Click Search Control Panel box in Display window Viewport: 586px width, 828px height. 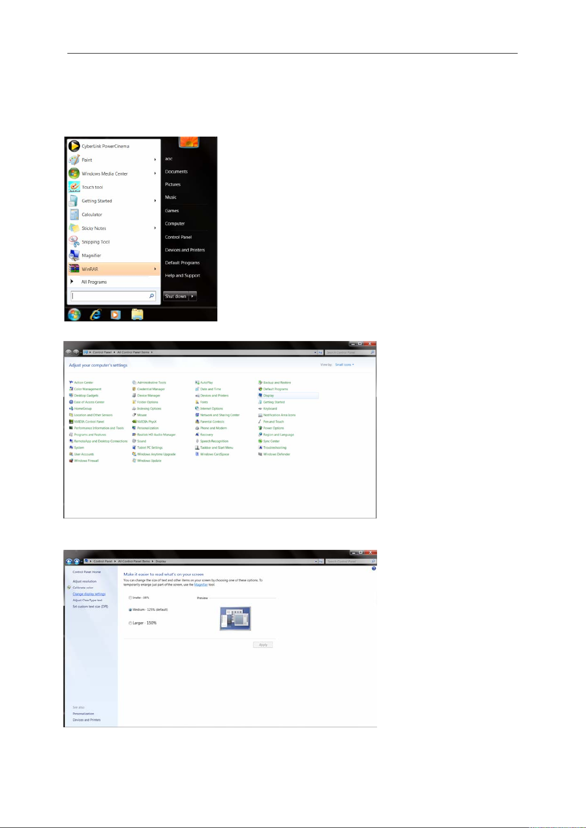click(351, 561)
